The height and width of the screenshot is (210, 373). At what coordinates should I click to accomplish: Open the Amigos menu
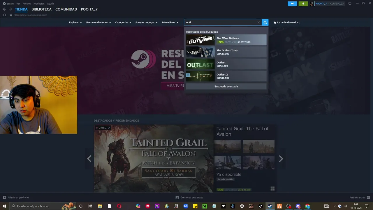27,3
